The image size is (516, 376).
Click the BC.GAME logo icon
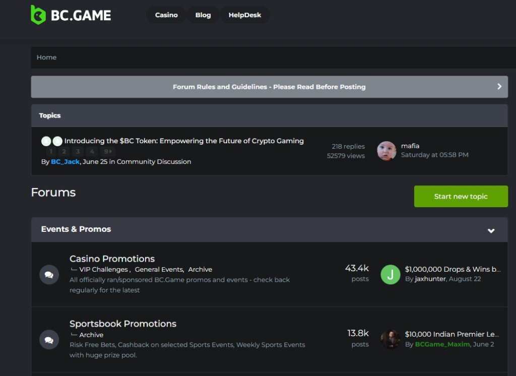[38, 15]
